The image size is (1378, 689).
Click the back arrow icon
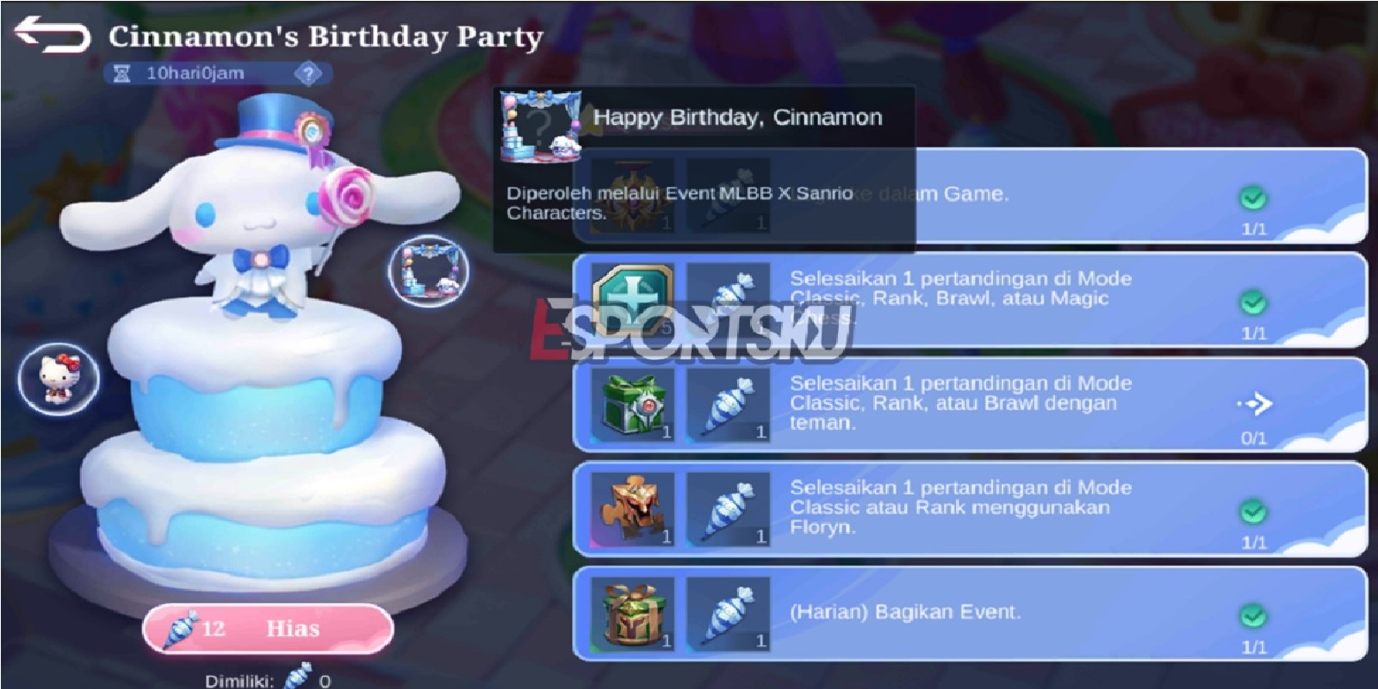(x=53, y=34)
